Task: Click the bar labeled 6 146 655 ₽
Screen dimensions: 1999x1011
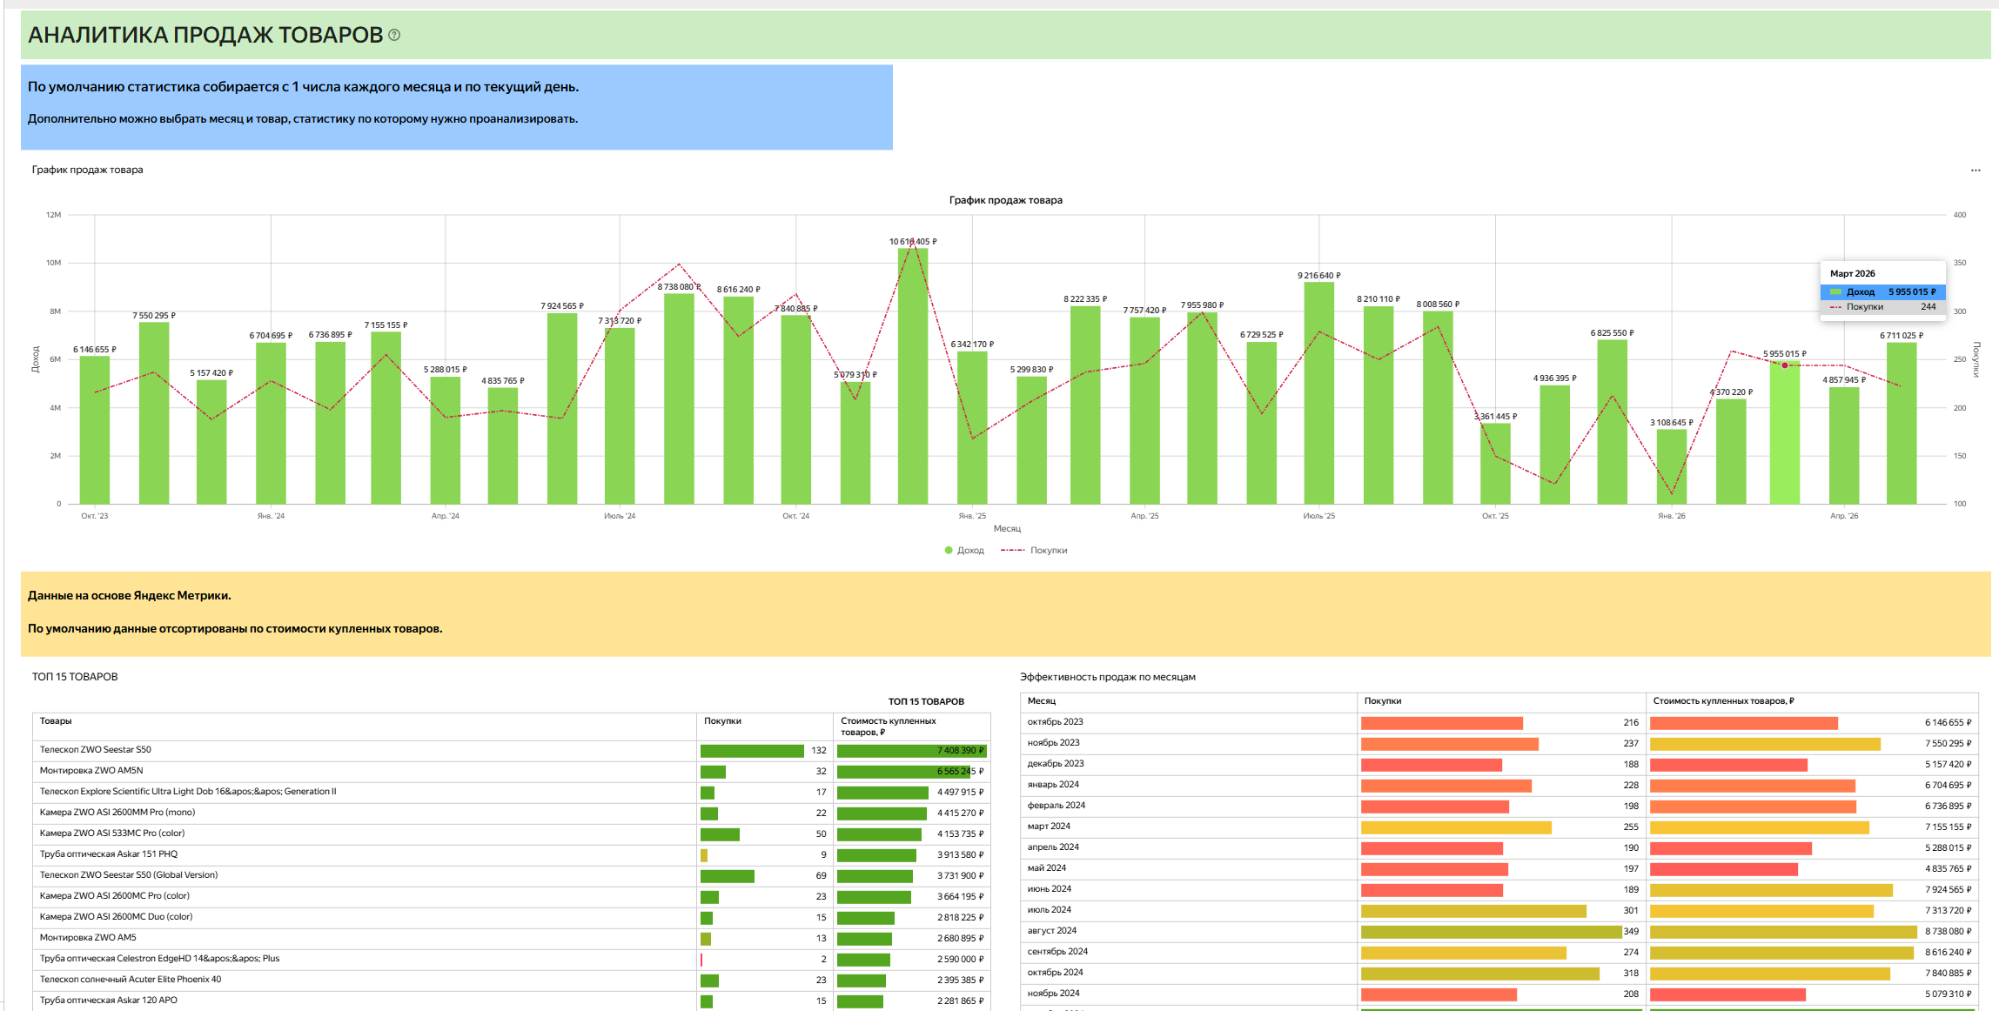Action: tap(95, 430)
